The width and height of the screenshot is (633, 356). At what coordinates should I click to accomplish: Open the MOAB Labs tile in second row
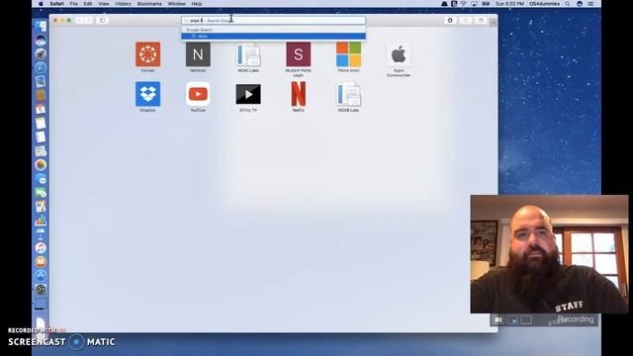(x=348, y=94)
